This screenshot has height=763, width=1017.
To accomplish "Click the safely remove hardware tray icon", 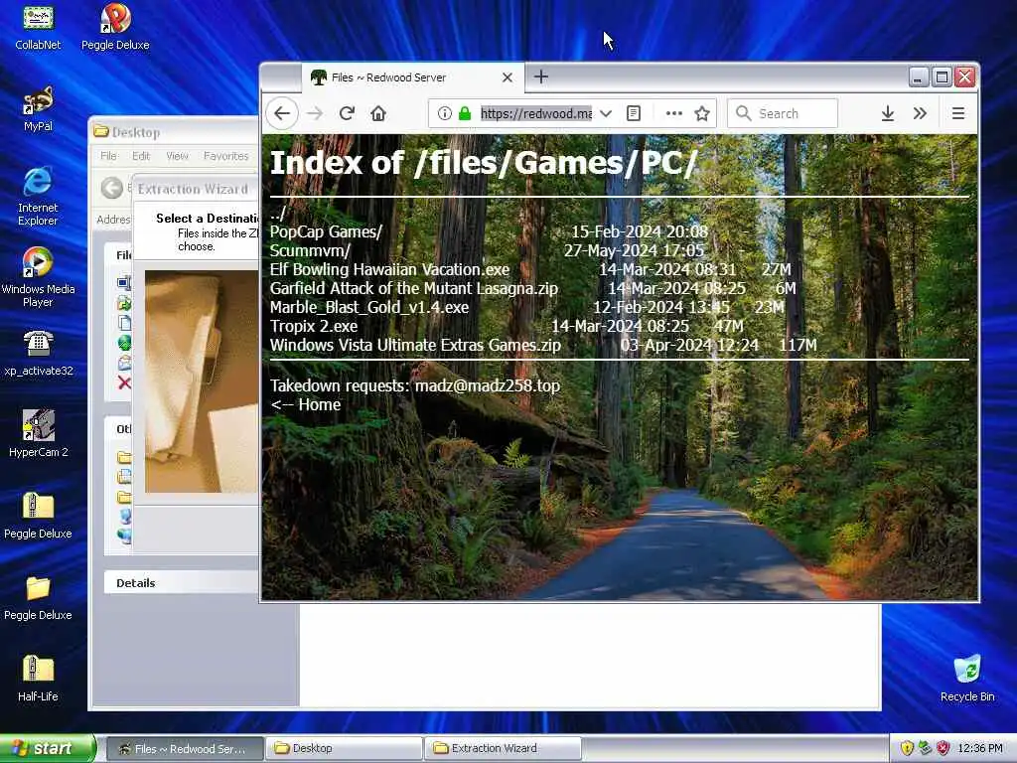I will point(925,748).
